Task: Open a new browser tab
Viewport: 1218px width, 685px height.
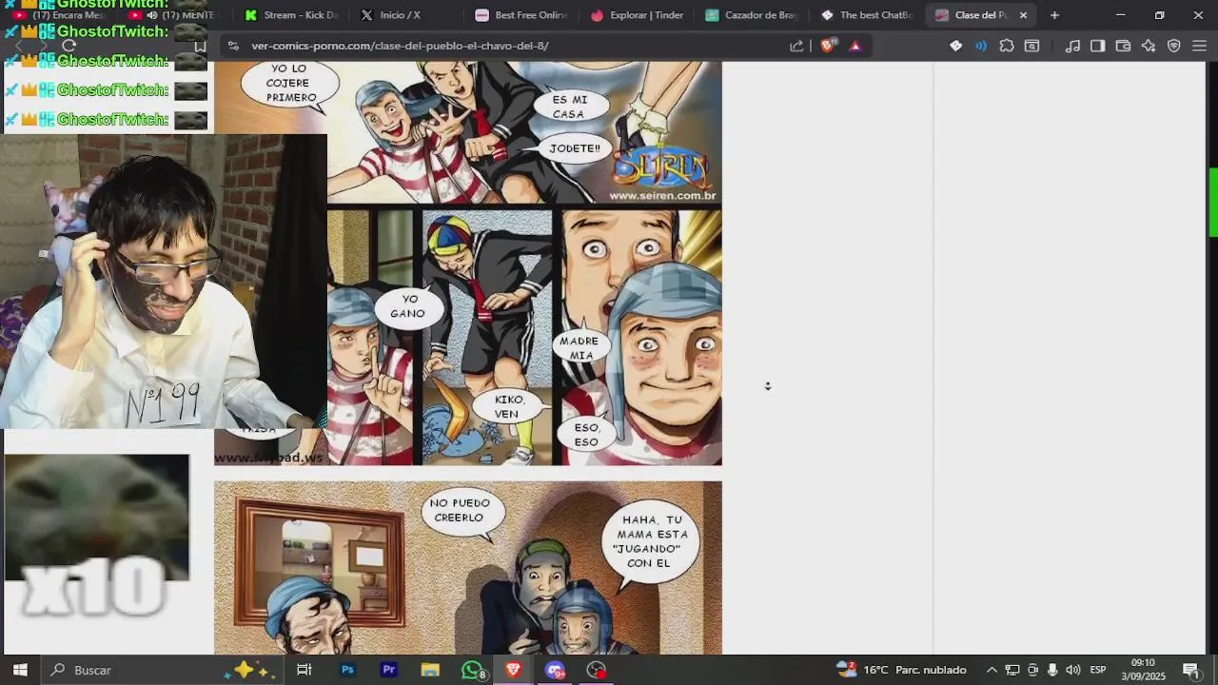Action: [1054, 15]
